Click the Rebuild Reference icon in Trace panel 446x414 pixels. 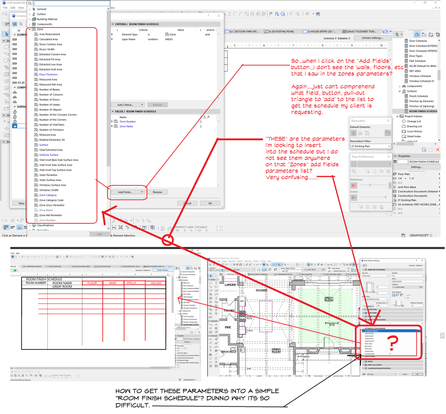(388, 171)
